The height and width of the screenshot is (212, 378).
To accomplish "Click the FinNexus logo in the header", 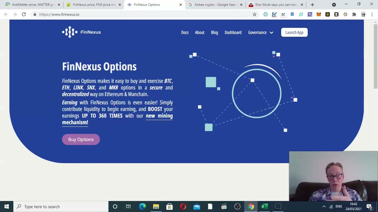I will [x=81, y=32].
